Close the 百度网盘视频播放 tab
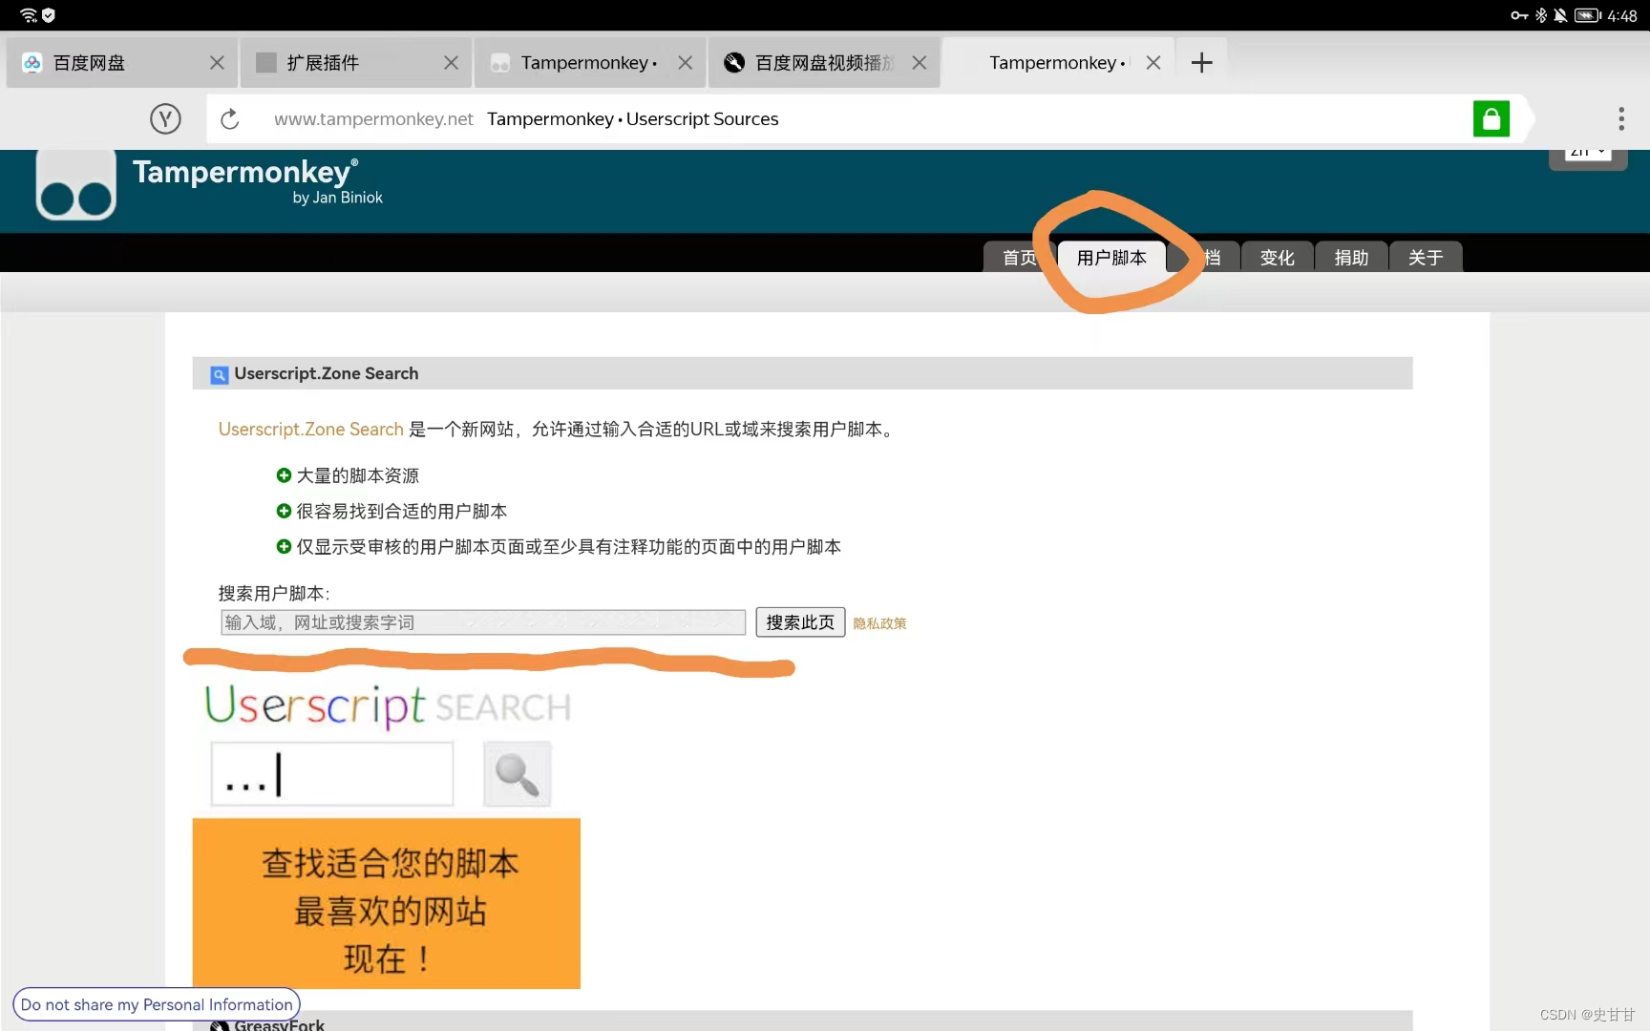1650x1031 pixels. [919, 63]
